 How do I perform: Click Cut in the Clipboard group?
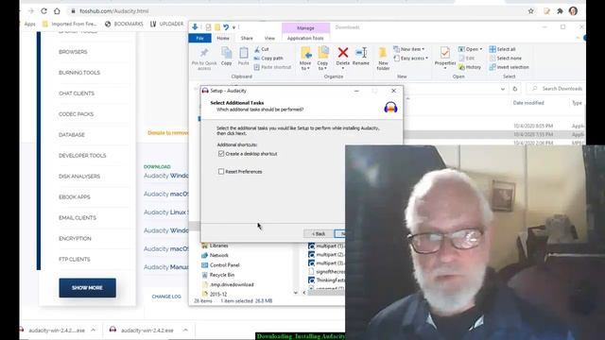point(261,49)
